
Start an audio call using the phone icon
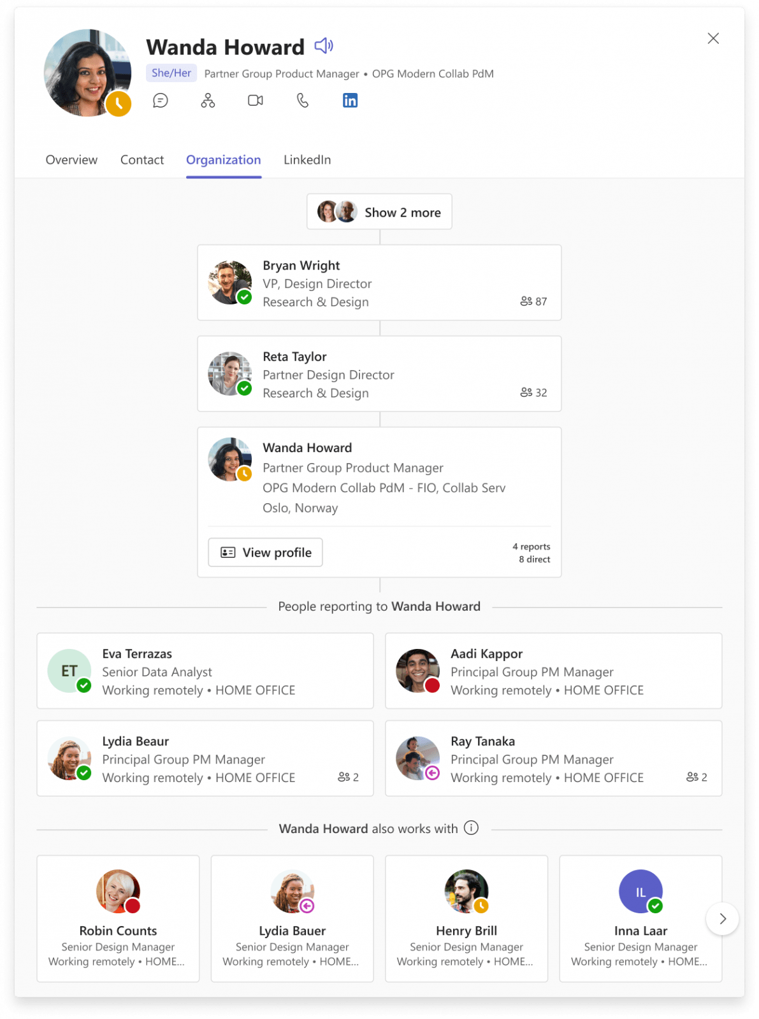[303, 101]
